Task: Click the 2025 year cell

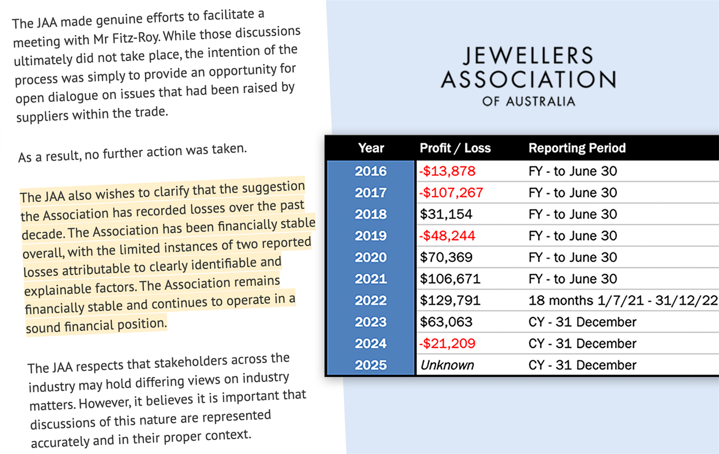Action: pos(371,365)
